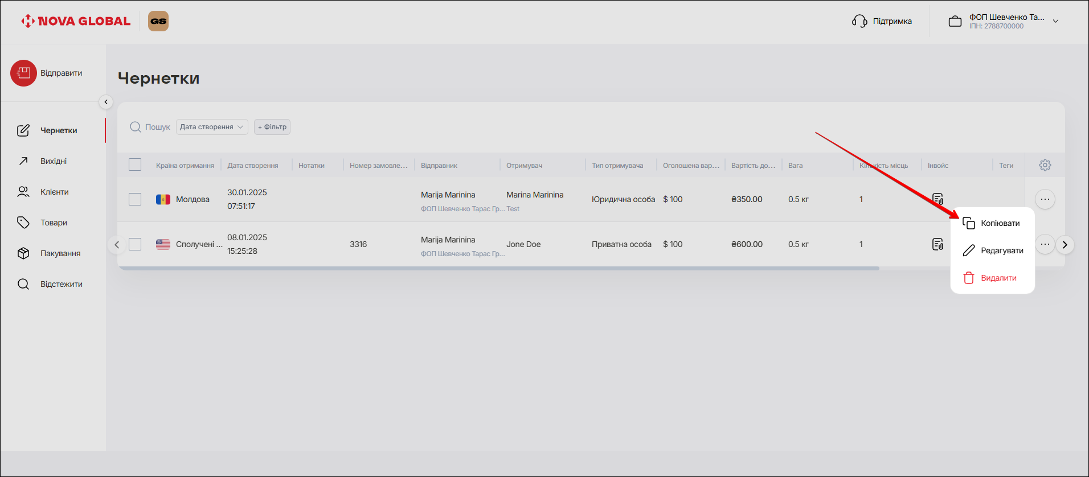This screenshot has height=477, width=1089.
Task: Check the United States draft checkbox
Action: tap(135, 244)
